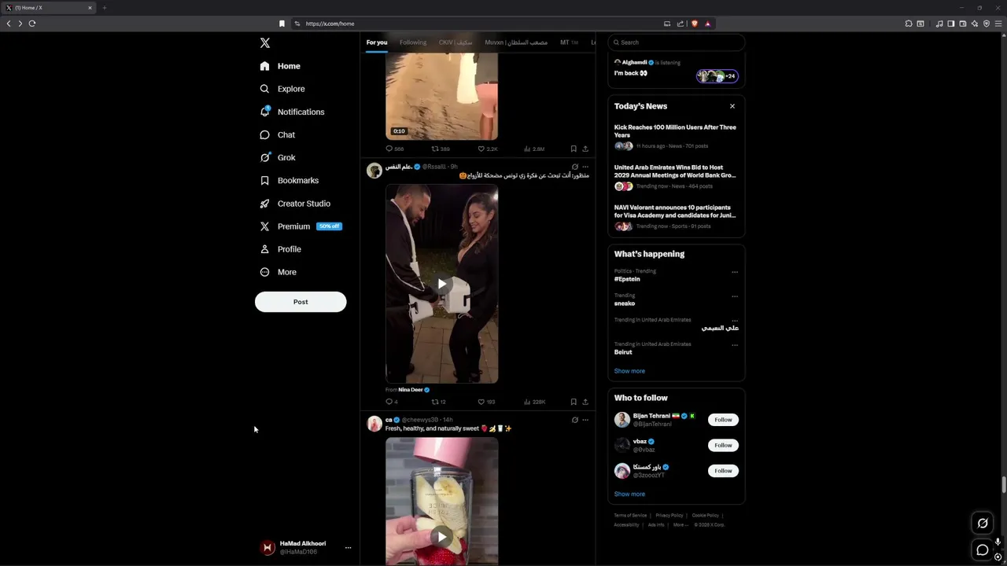
Task: Open the Grok floating button
Action: [x=983, y=523]
